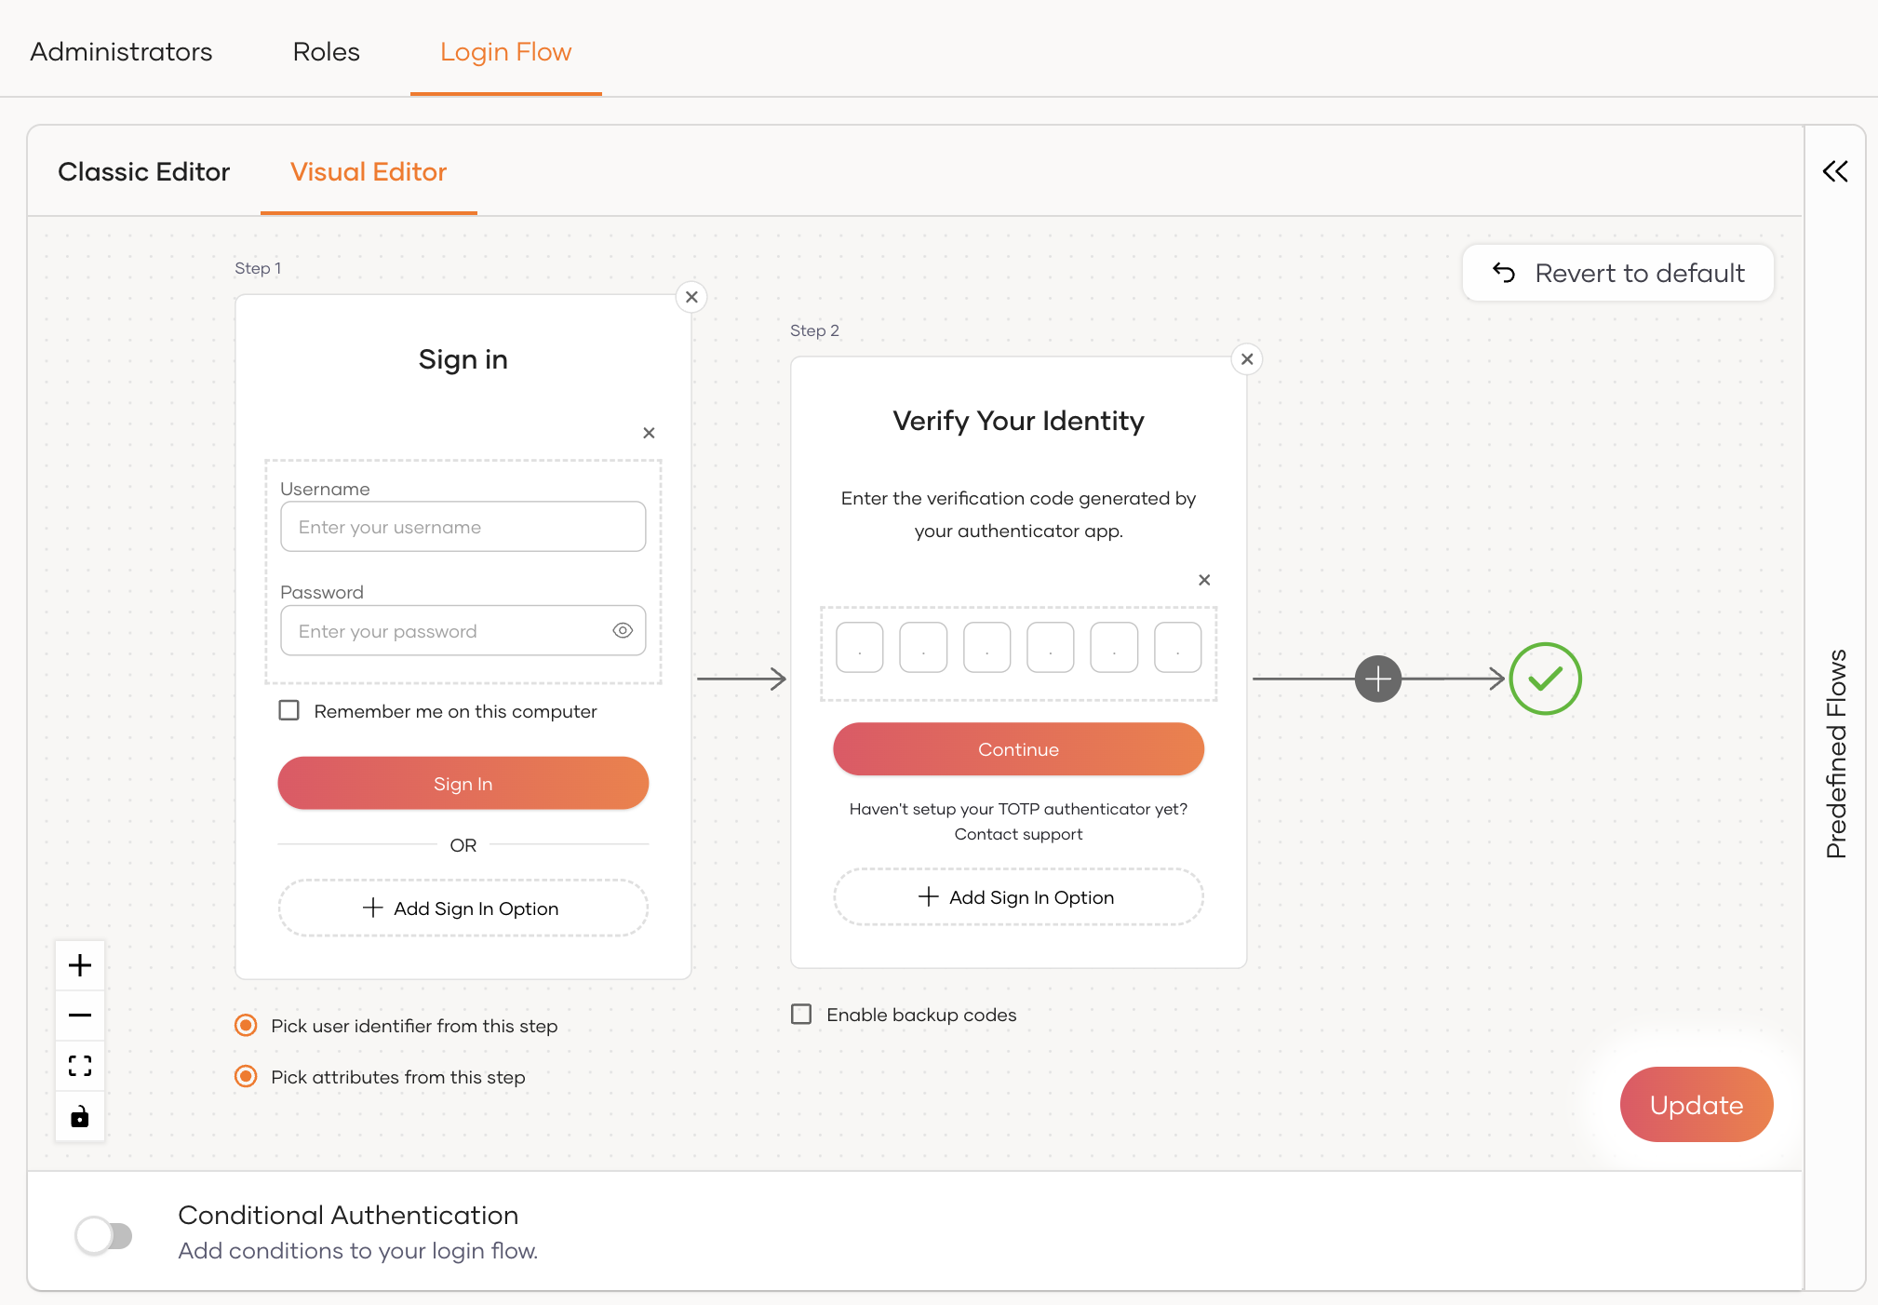Expand the Predefined Flows panel

click(x=1835, y=171)
